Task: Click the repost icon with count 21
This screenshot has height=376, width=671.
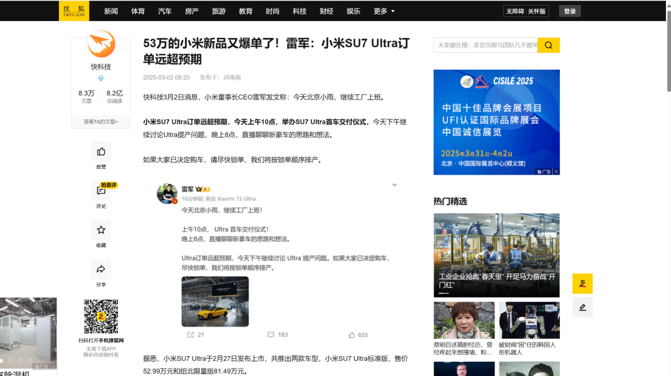Action: [191, 335]
